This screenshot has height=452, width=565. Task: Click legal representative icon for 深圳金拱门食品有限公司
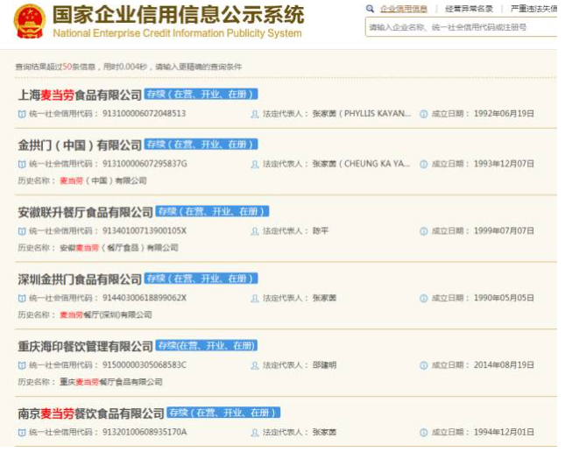pyautogui.click(x=255, y=298)
